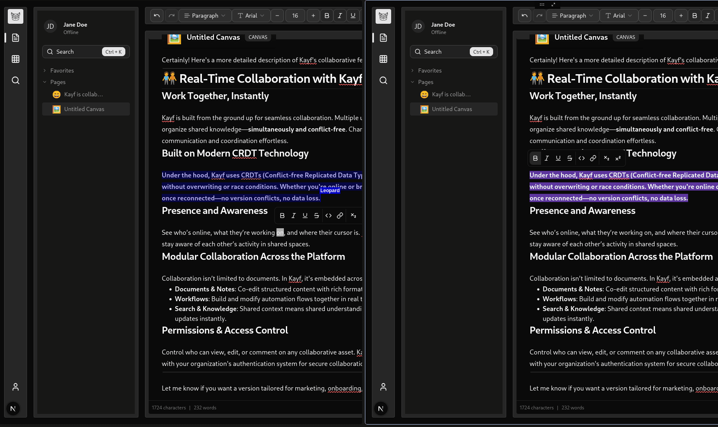Toggle italic in right window floating format bar
718x427 pixels.
[547, 158]
